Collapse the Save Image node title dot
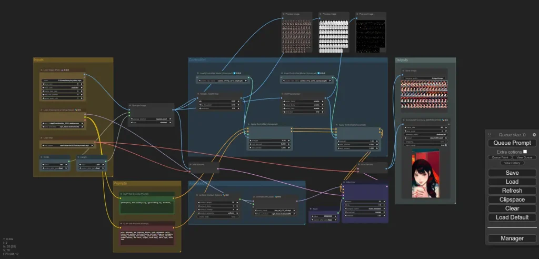This screenshot has width=539, height=259. coord(403,71)
